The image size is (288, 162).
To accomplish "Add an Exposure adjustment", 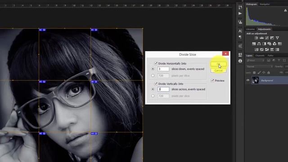I will [272, 38].
